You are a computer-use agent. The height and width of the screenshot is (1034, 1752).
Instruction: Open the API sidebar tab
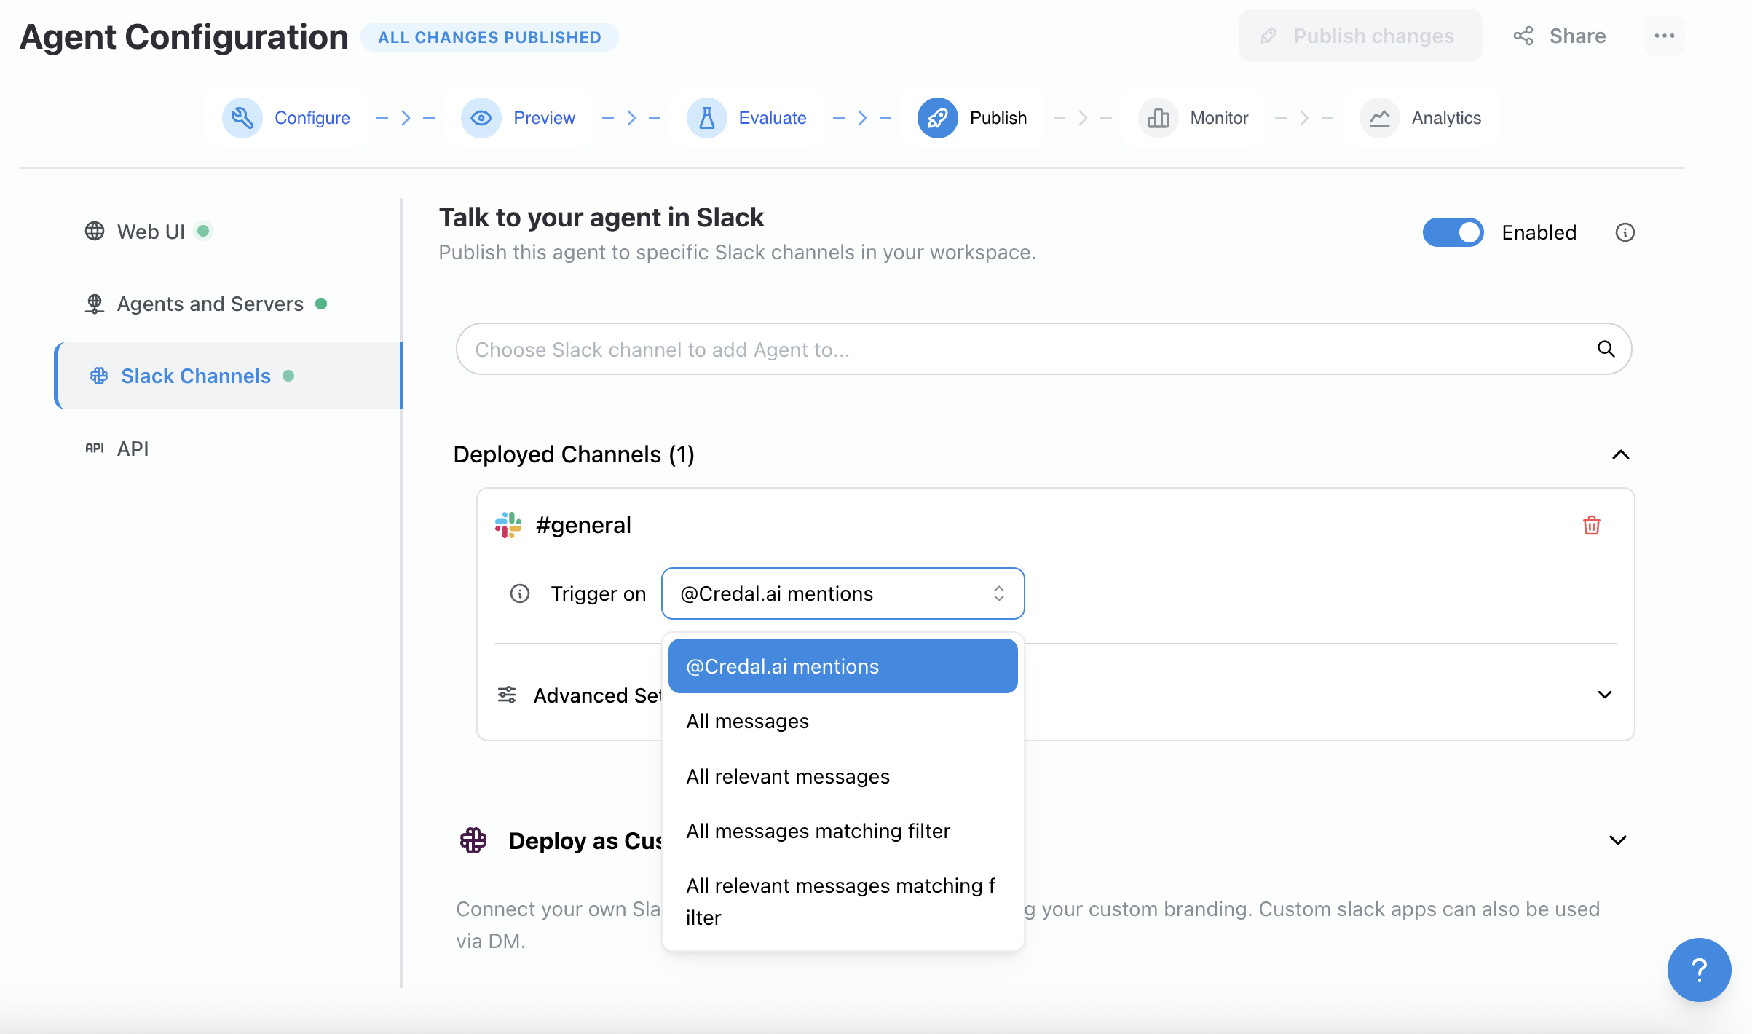(133, 449)
